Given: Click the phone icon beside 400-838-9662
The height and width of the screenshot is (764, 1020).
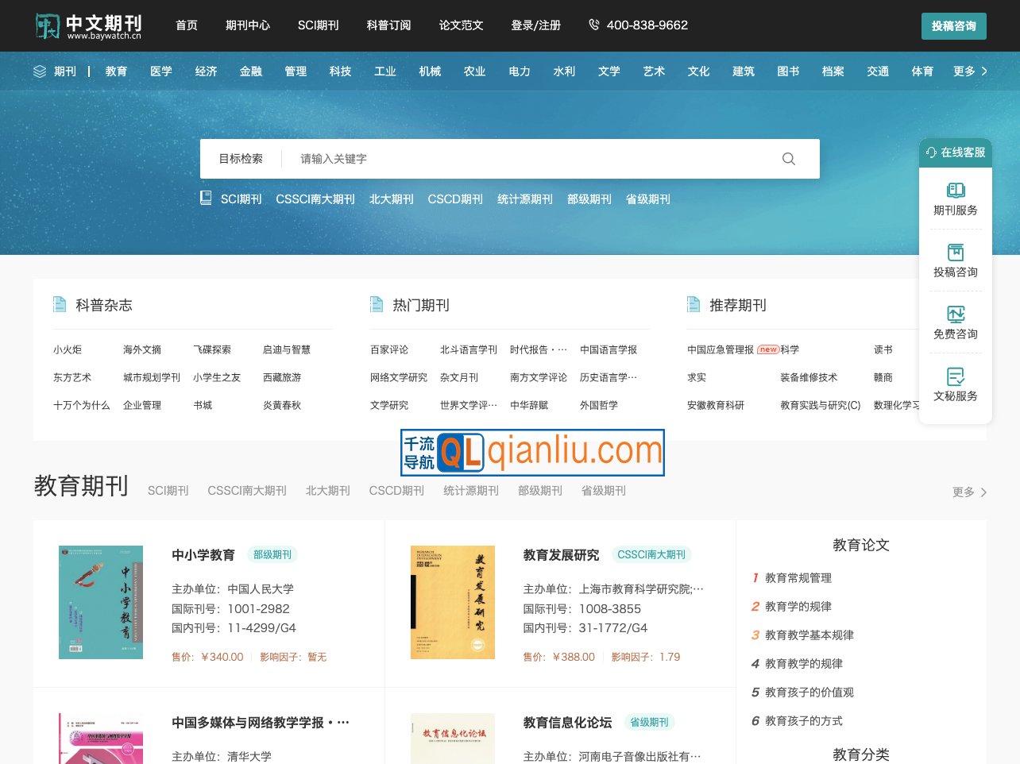Looking at the screenshot, I should [x=593, y=25].
